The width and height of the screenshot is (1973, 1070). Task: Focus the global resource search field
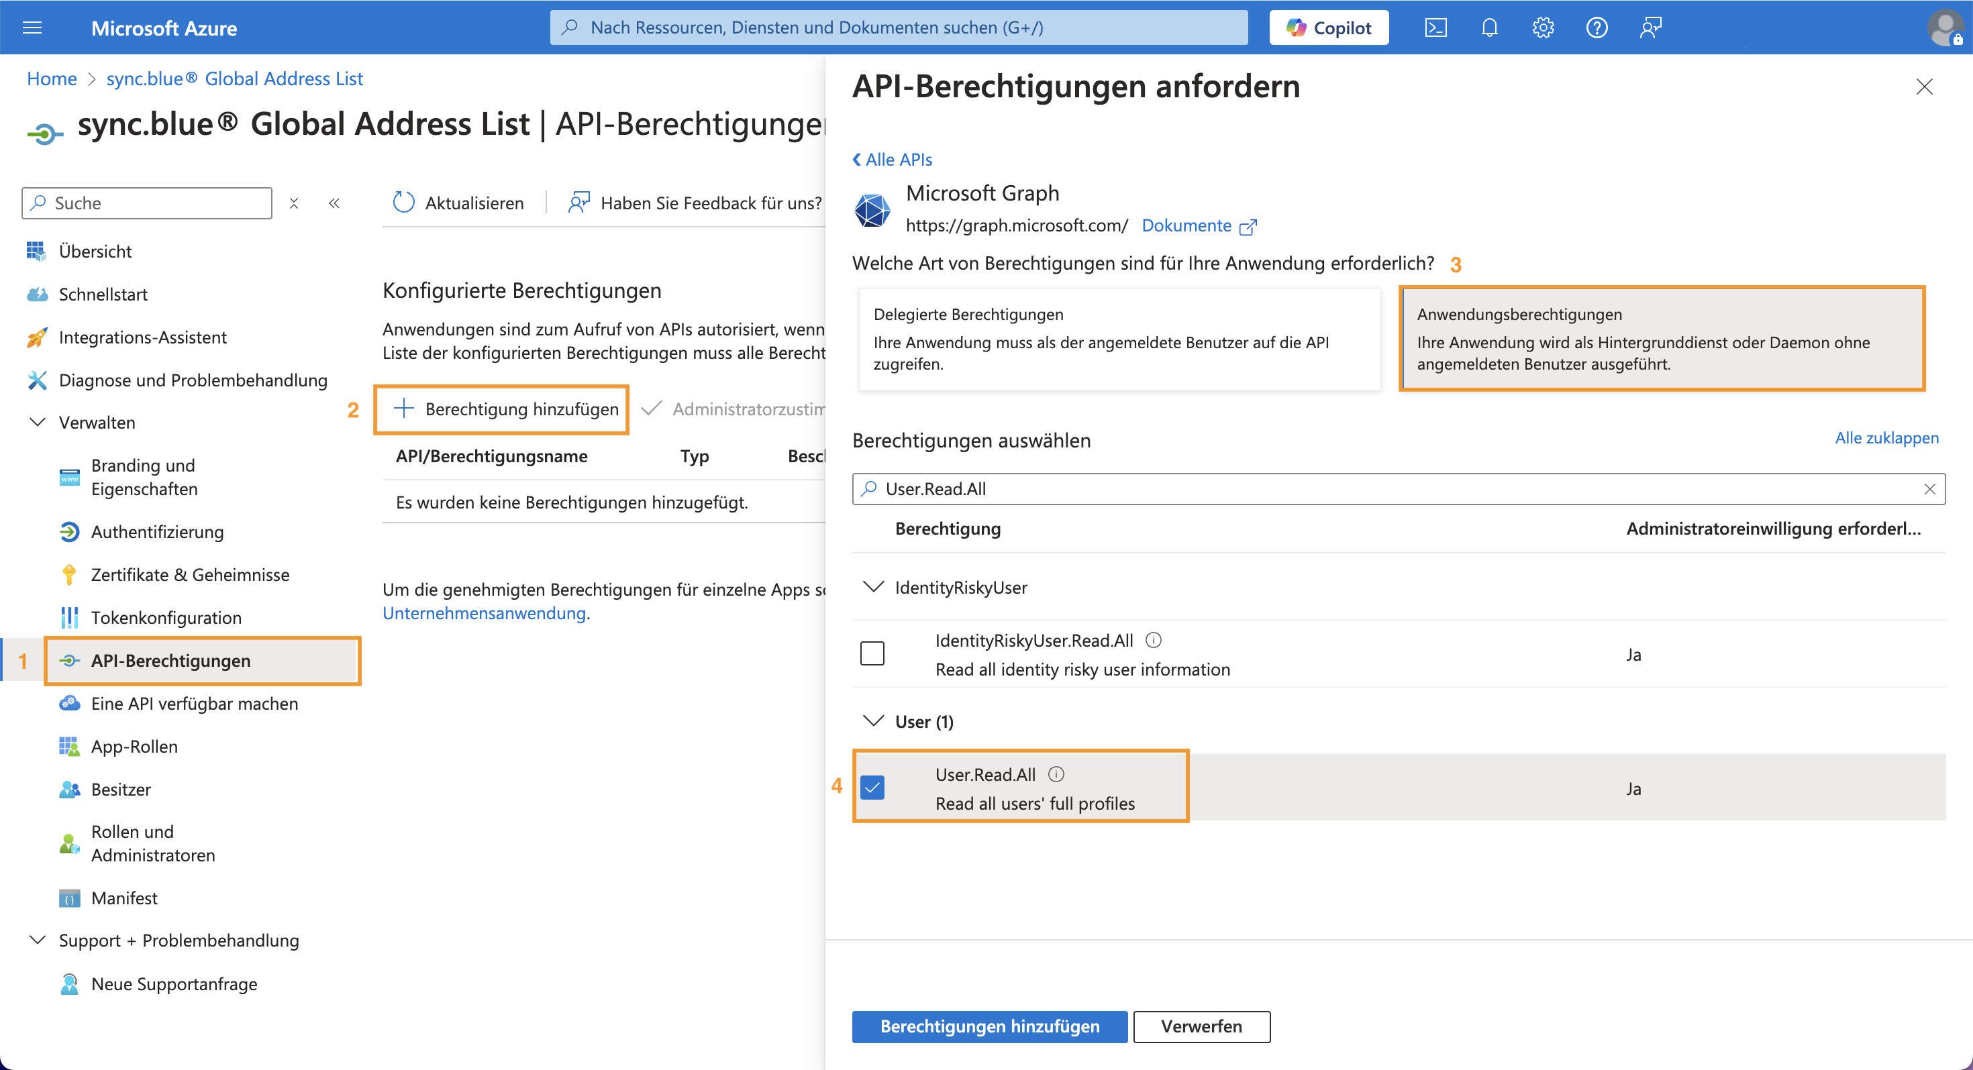[x=899, y=28]
